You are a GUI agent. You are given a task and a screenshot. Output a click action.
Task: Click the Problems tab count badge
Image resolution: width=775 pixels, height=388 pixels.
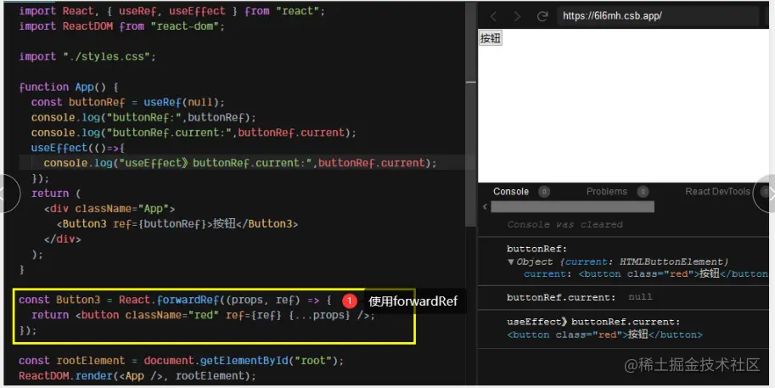point(643,192)
